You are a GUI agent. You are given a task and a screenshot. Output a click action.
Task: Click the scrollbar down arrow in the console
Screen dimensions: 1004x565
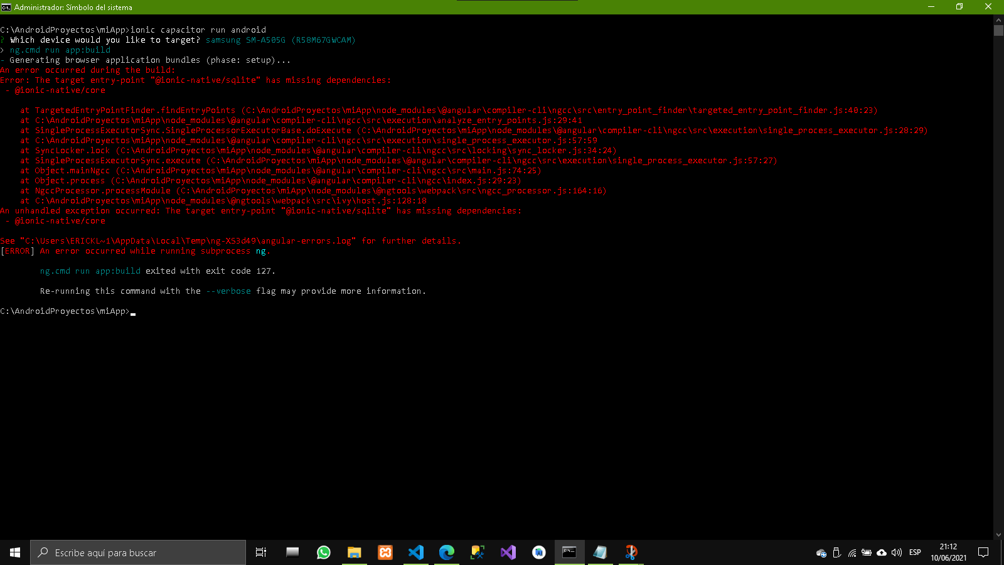point(998,535)
